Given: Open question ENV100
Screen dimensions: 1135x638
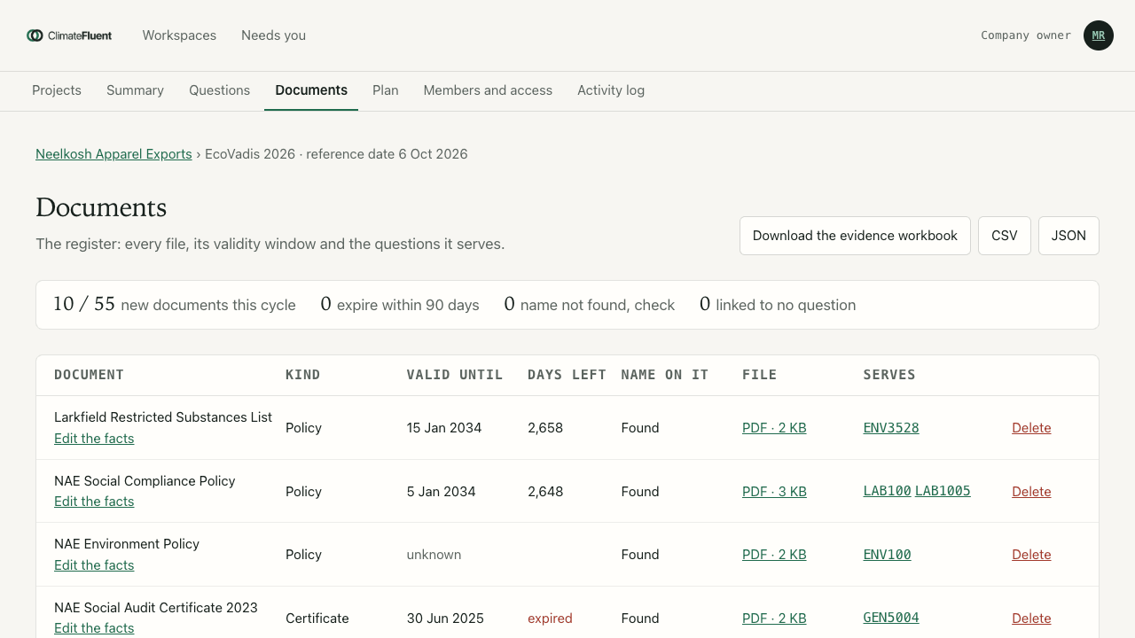Looking at the screenshot, I should pos(888,555).
